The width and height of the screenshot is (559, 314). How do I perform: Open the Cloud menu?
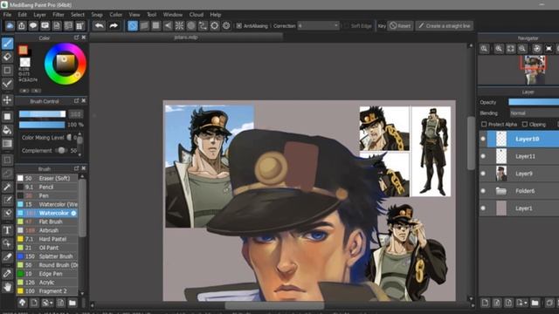[196, 15]
